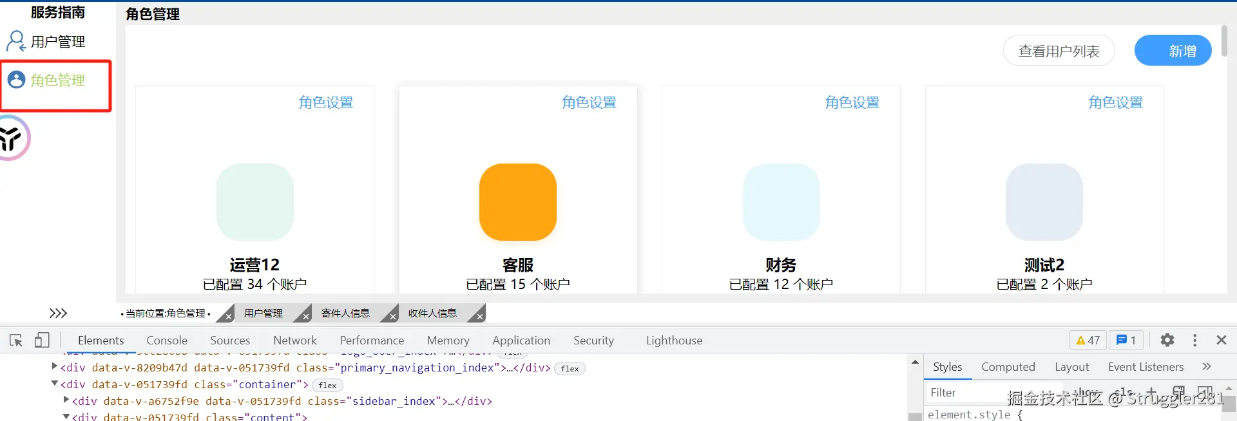Switch to the Computed pane tab
The width and height of the screenshot is (1237, 421).
pos(1008,366)
